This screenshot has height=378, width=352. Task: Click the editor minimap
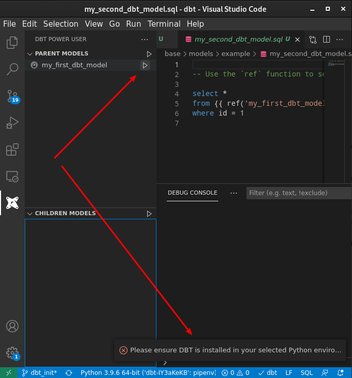tap(336, 63)
